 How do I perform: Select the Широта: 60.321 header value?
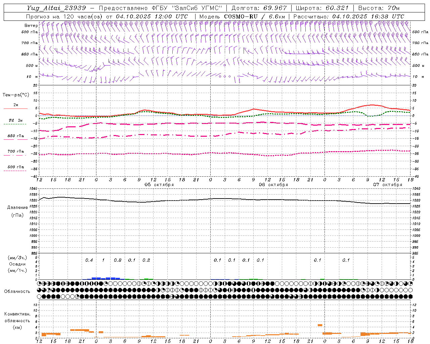point(322,8)
